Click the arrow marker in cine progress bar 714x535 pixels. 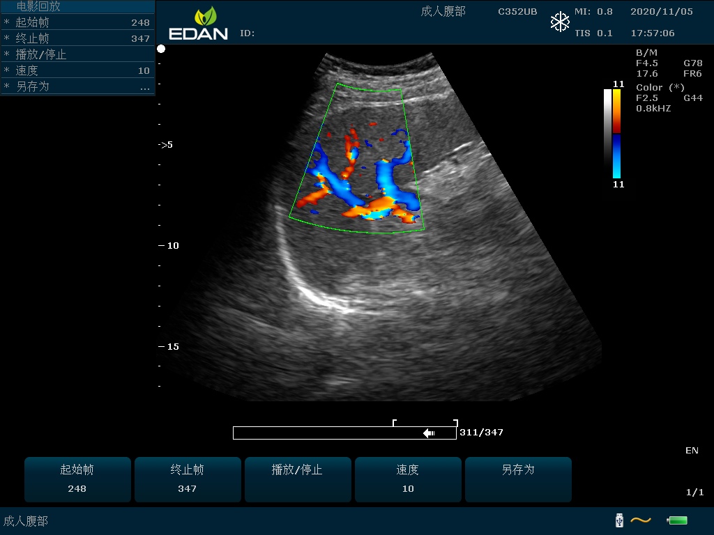point(429,433)
